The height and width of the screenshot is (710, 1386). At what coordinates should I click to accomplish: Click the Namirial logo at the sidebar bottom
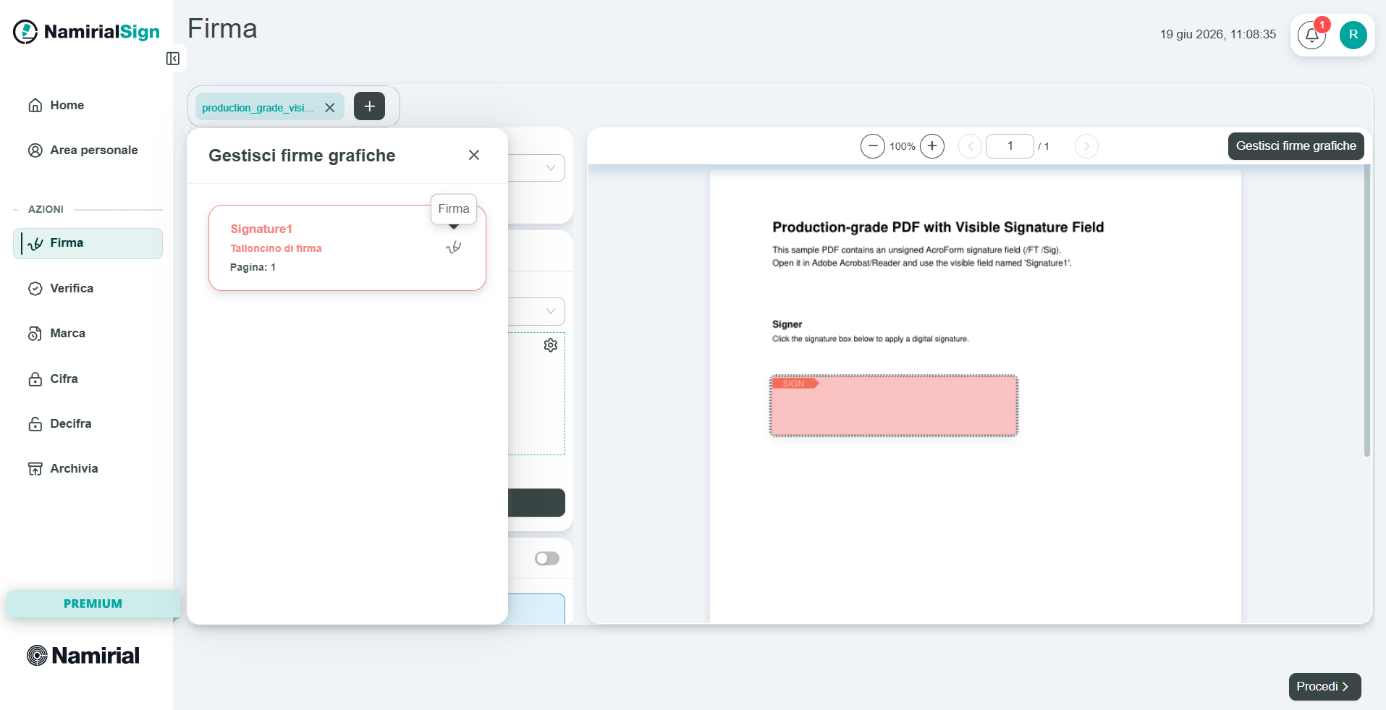83,656
